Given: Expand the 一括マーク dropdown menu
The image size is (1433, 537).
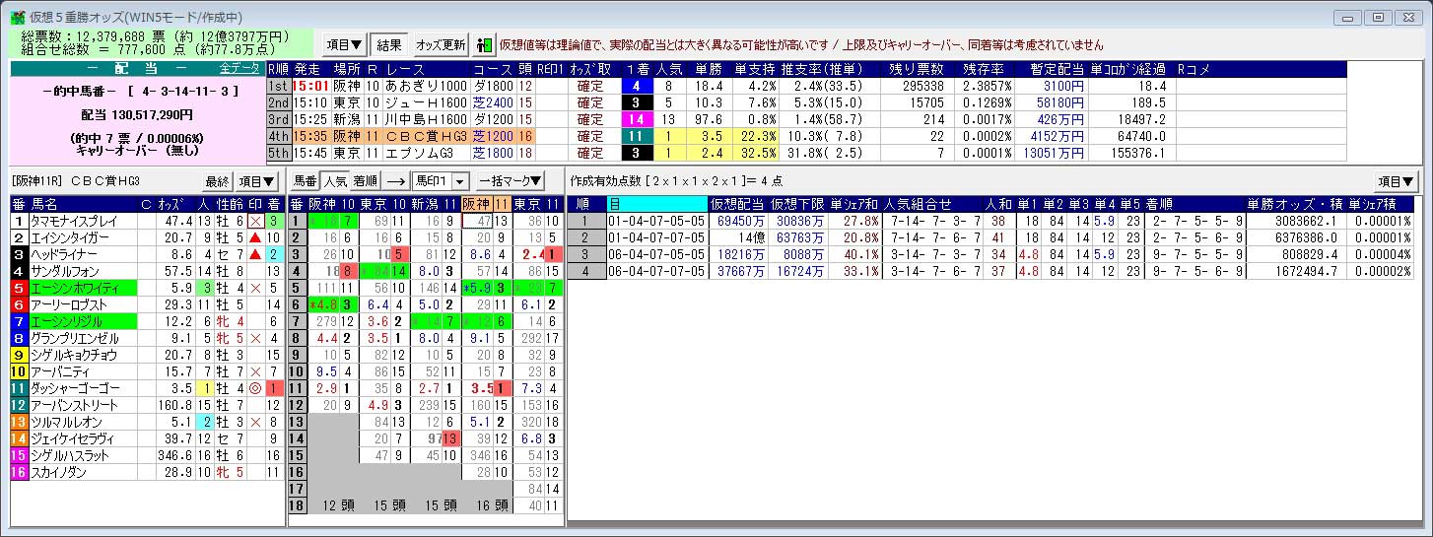Looking at the screenshot, I should coord(511,181).
